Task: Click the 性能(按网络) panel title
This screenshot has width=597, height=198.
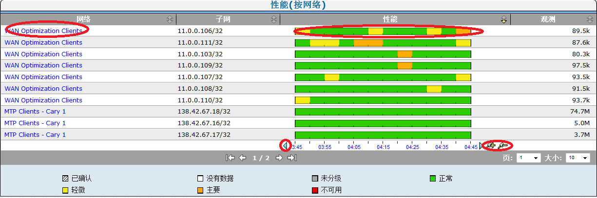Action: click(298, 5)
